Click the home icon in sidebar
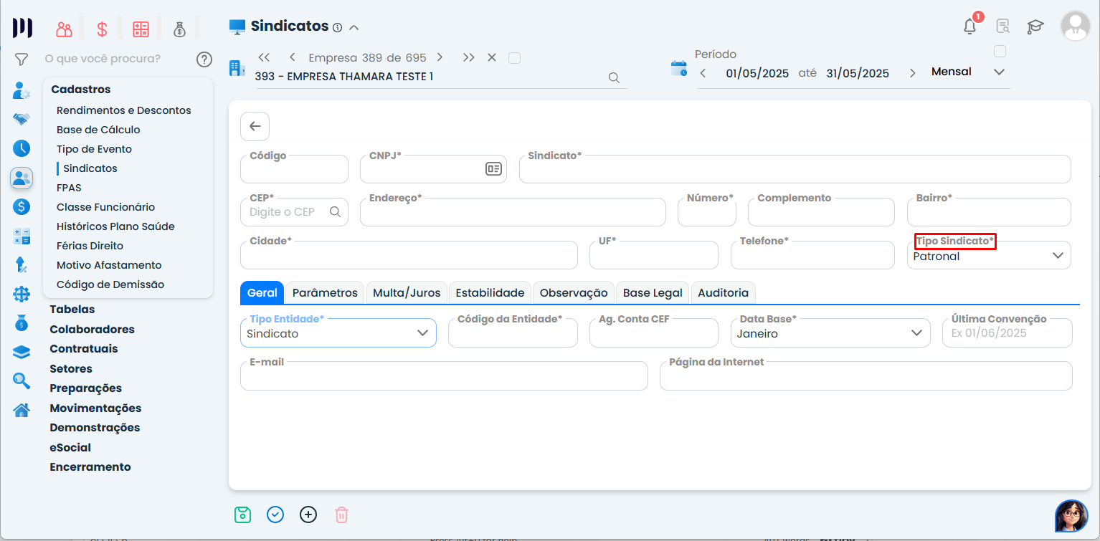 pyautogui.click(x=22, y=410)
